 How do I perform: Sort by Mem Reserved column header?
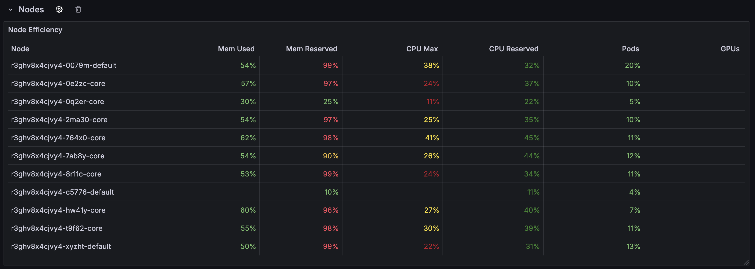(311, 49)
